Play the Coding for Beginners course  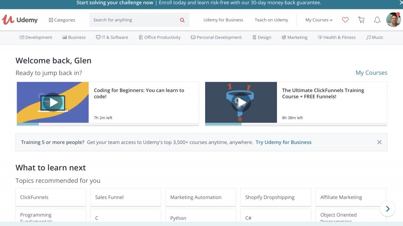click(53, 102)
